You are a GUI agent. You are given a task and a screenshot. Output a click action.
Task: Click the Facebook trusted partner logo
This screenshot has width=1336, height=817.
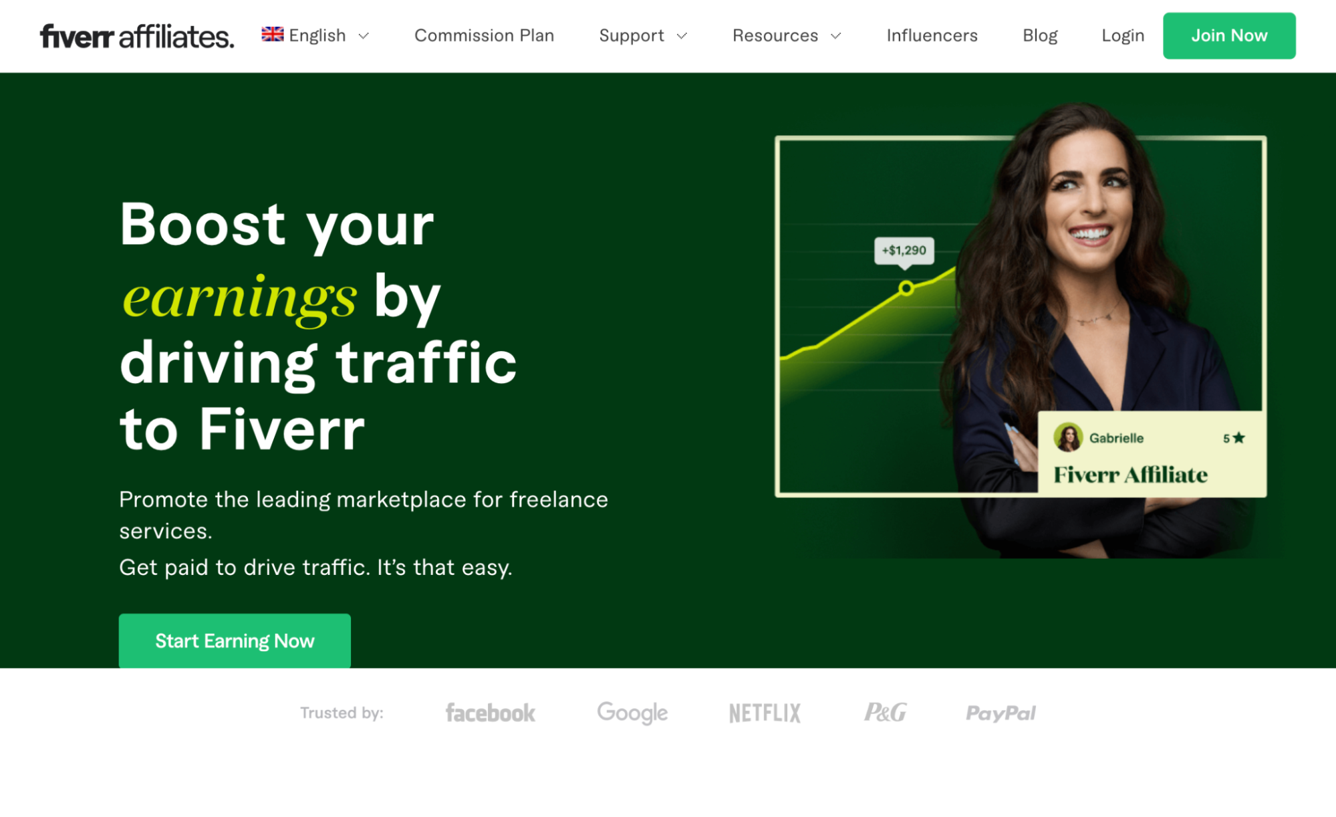click(x=491, y=712)
